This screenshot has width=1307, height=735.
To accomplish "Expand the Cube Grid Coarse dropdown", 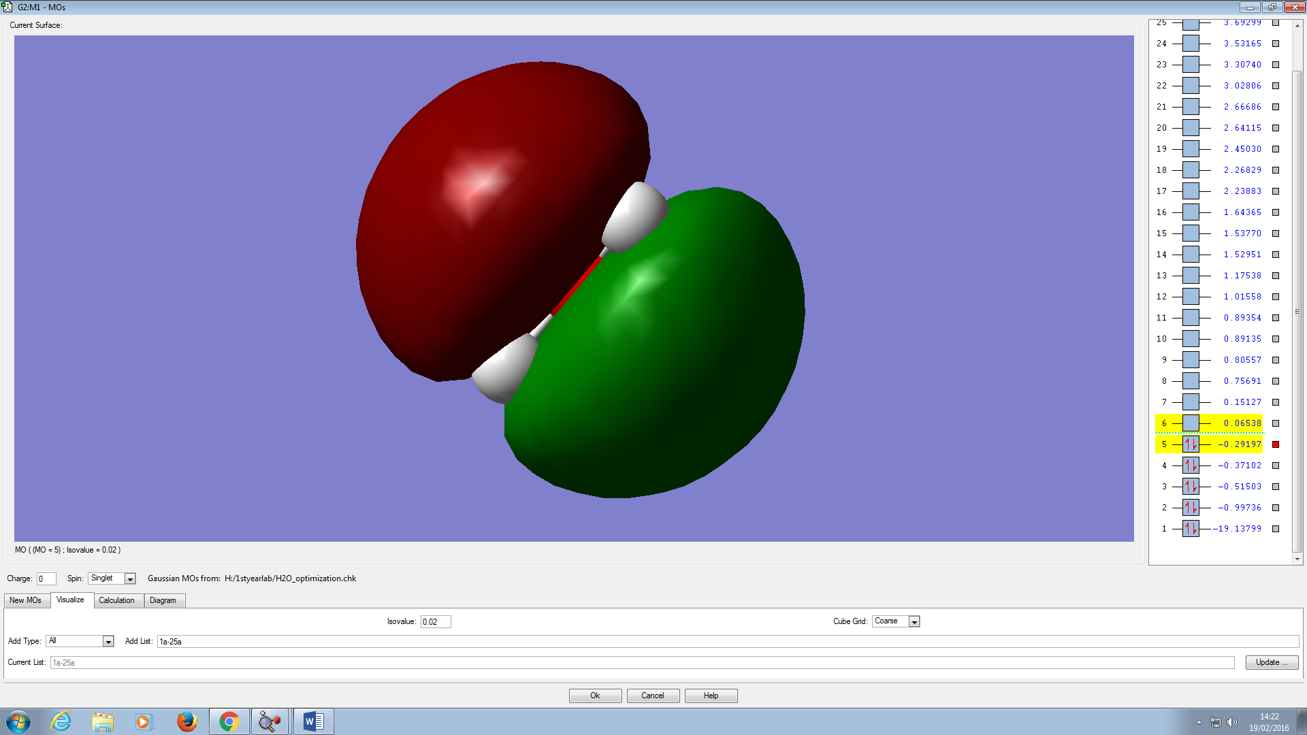I will click(914, 622).
